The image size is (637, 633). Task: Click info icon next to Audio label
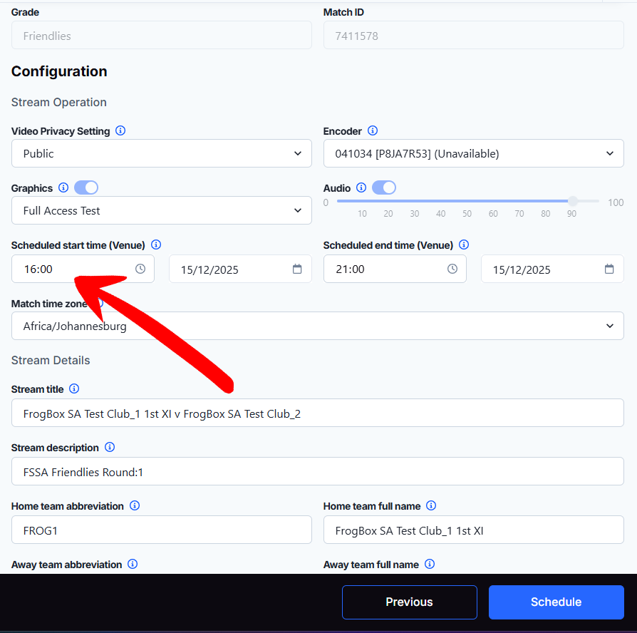pyautogui.click(x=361, y=188)
